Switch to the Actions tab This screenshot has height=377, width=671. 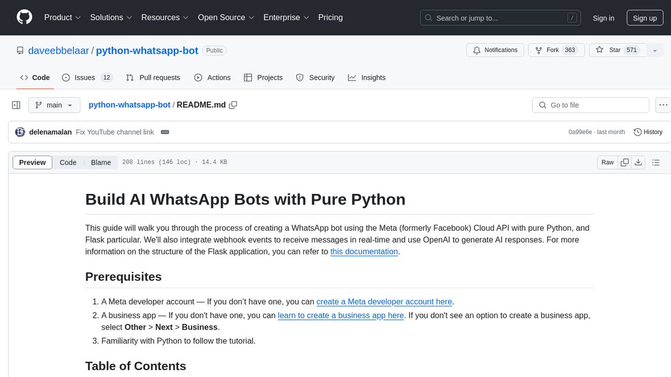[x=212, y=77]
